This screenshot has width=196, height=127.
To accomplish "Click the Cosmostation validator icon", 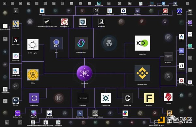I will 81,43.
